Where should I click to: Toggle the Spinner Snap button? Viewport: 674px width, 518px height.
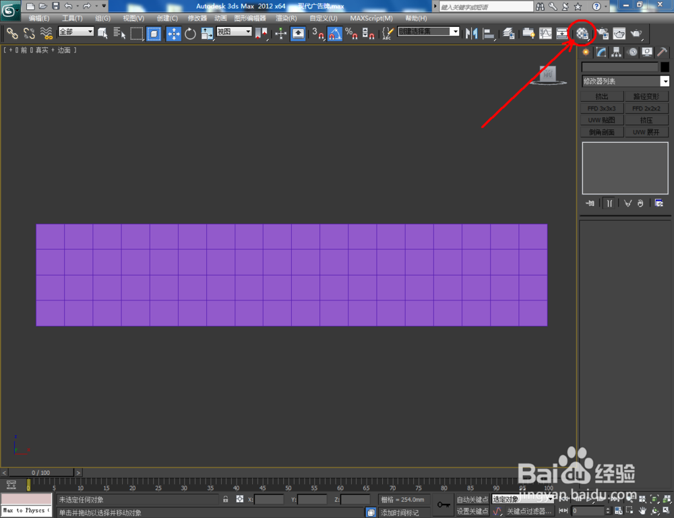(368, 34)
